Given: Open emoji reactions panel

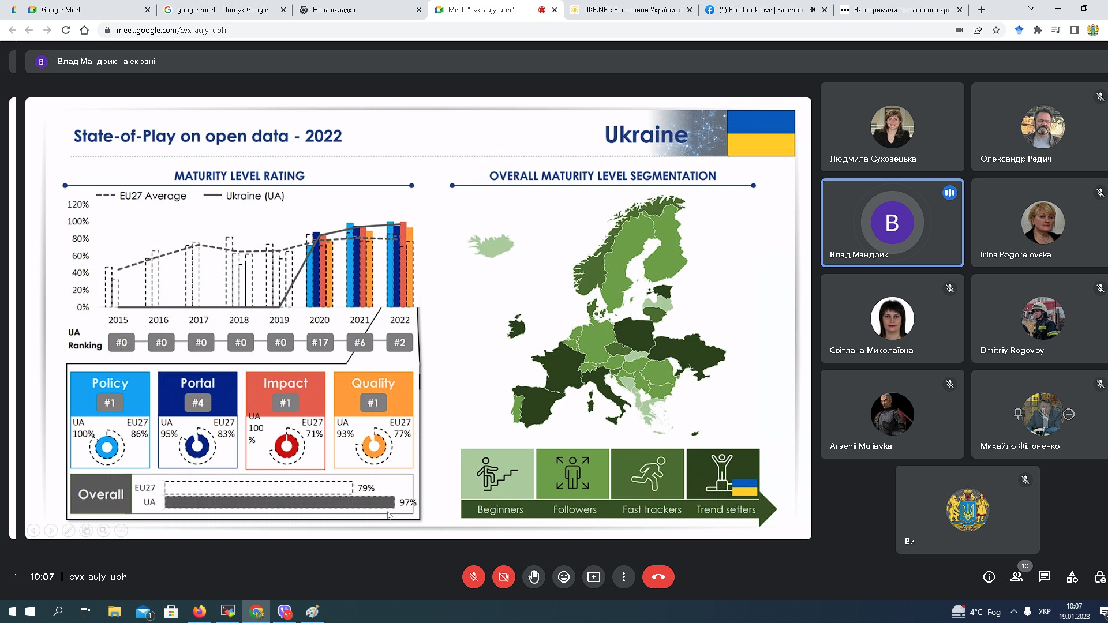Looking at the screenshot, I should 563,577.
